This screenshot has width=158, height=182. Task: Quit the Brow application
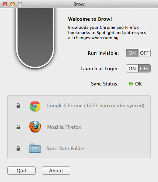click(x=21, y=171)
